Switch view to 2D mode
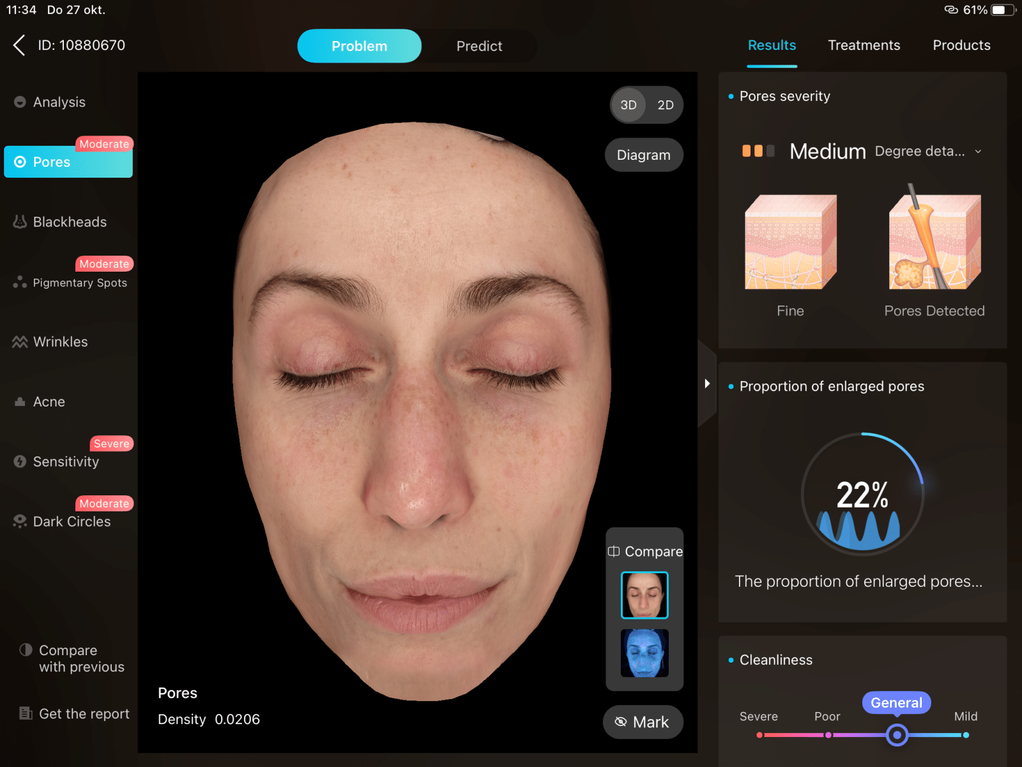This screenshot has width=1022, height=767. (x=666, y=105)
